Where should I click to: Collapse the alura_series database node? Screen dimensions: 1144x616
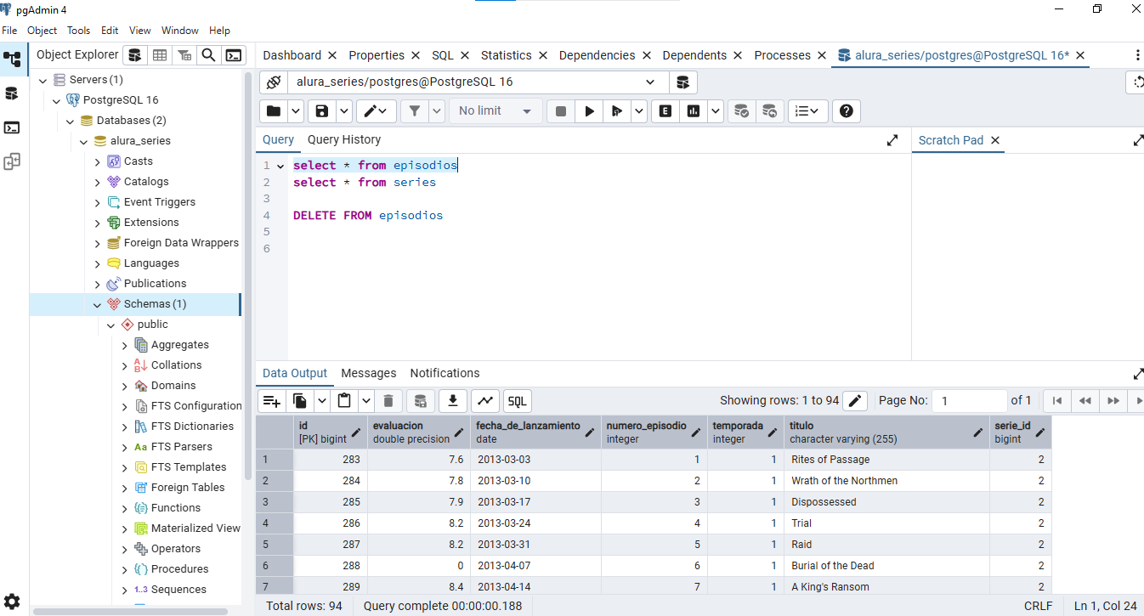coord(84,141)
